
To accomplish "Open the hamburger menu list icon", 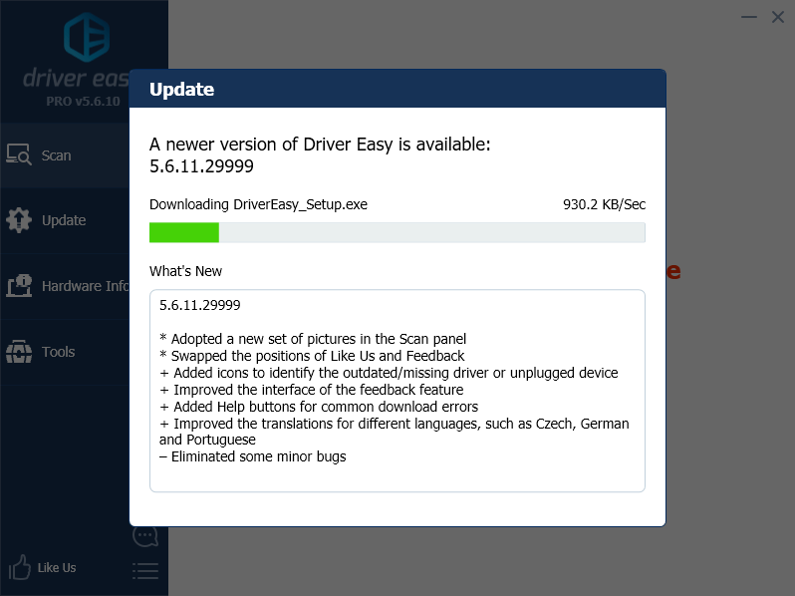I will click(x=145, y=571).
